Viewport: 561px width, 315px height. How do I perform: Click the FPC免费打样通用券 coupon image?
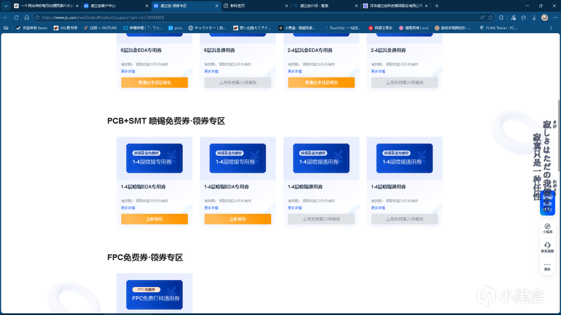pyautogui.click(x=154, y=294)
